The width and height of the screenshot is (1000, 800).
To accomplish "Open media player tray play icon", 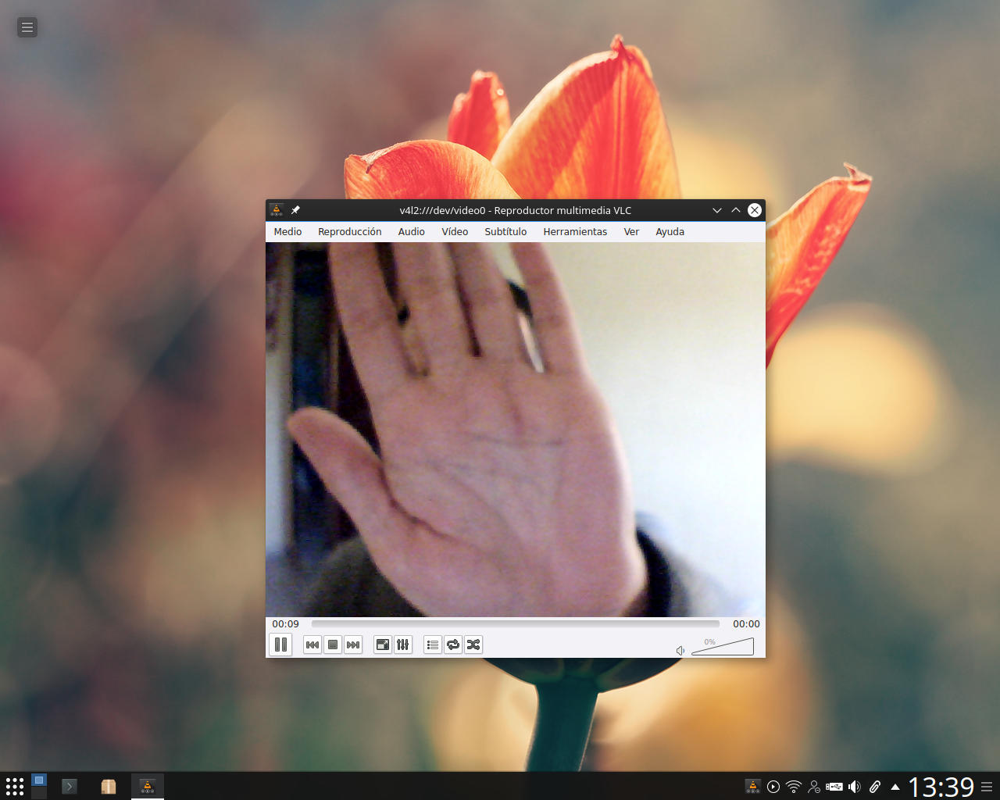I will pos(773,787).
